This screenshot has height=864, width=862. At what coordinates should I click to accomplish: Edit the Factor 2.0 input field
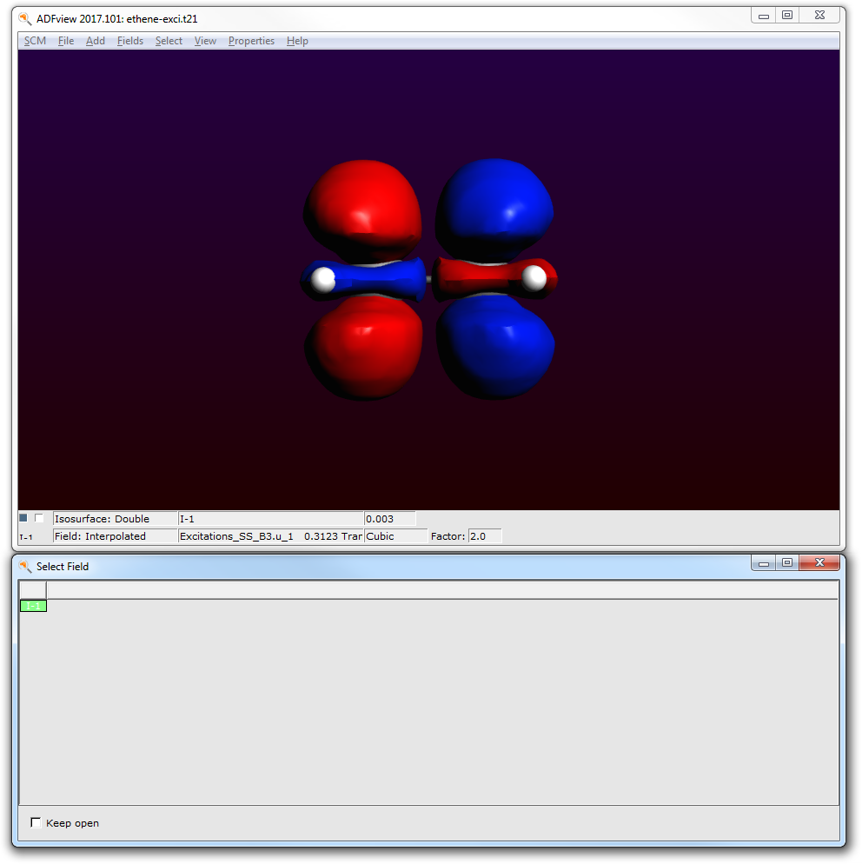click(x=485, y=536)
